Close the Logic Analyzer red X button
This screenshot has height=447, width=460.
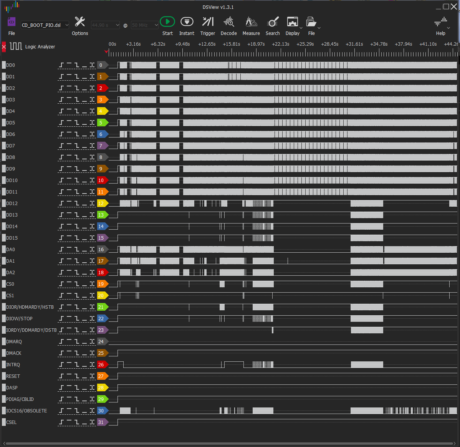coord(4,47)
